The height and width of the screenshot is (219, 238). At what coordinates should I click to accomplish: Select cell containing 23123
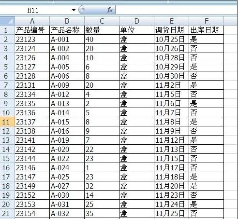pos(32,39)
